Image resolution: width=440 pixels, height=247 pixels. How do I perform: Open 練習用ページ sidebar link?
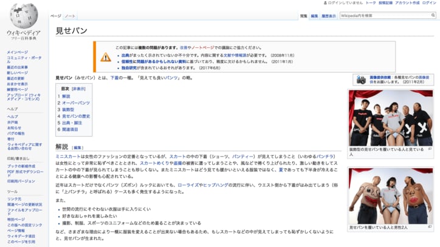coord(18,90)
